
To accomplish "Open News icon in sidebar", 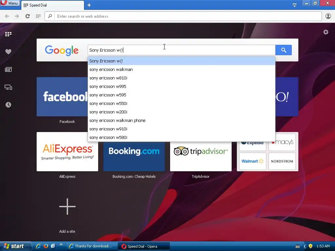I will pos(8,69).
